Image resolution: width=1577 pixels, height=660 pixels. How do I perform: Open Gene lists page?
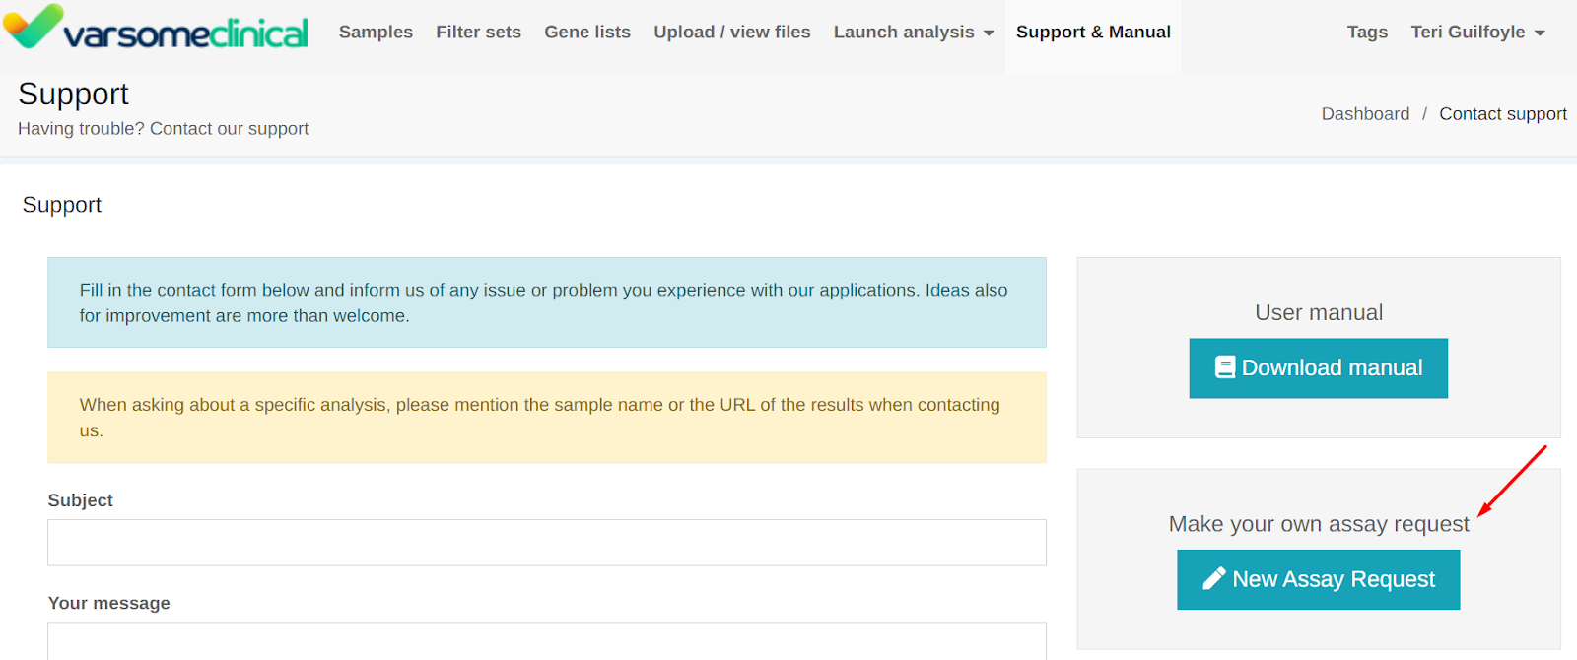click(587, 33)
